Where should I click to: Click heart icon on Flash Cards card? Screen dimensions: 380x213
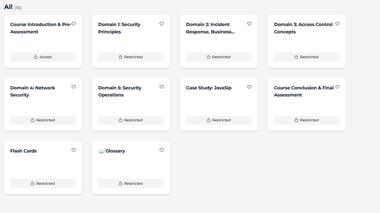[74, 150]
